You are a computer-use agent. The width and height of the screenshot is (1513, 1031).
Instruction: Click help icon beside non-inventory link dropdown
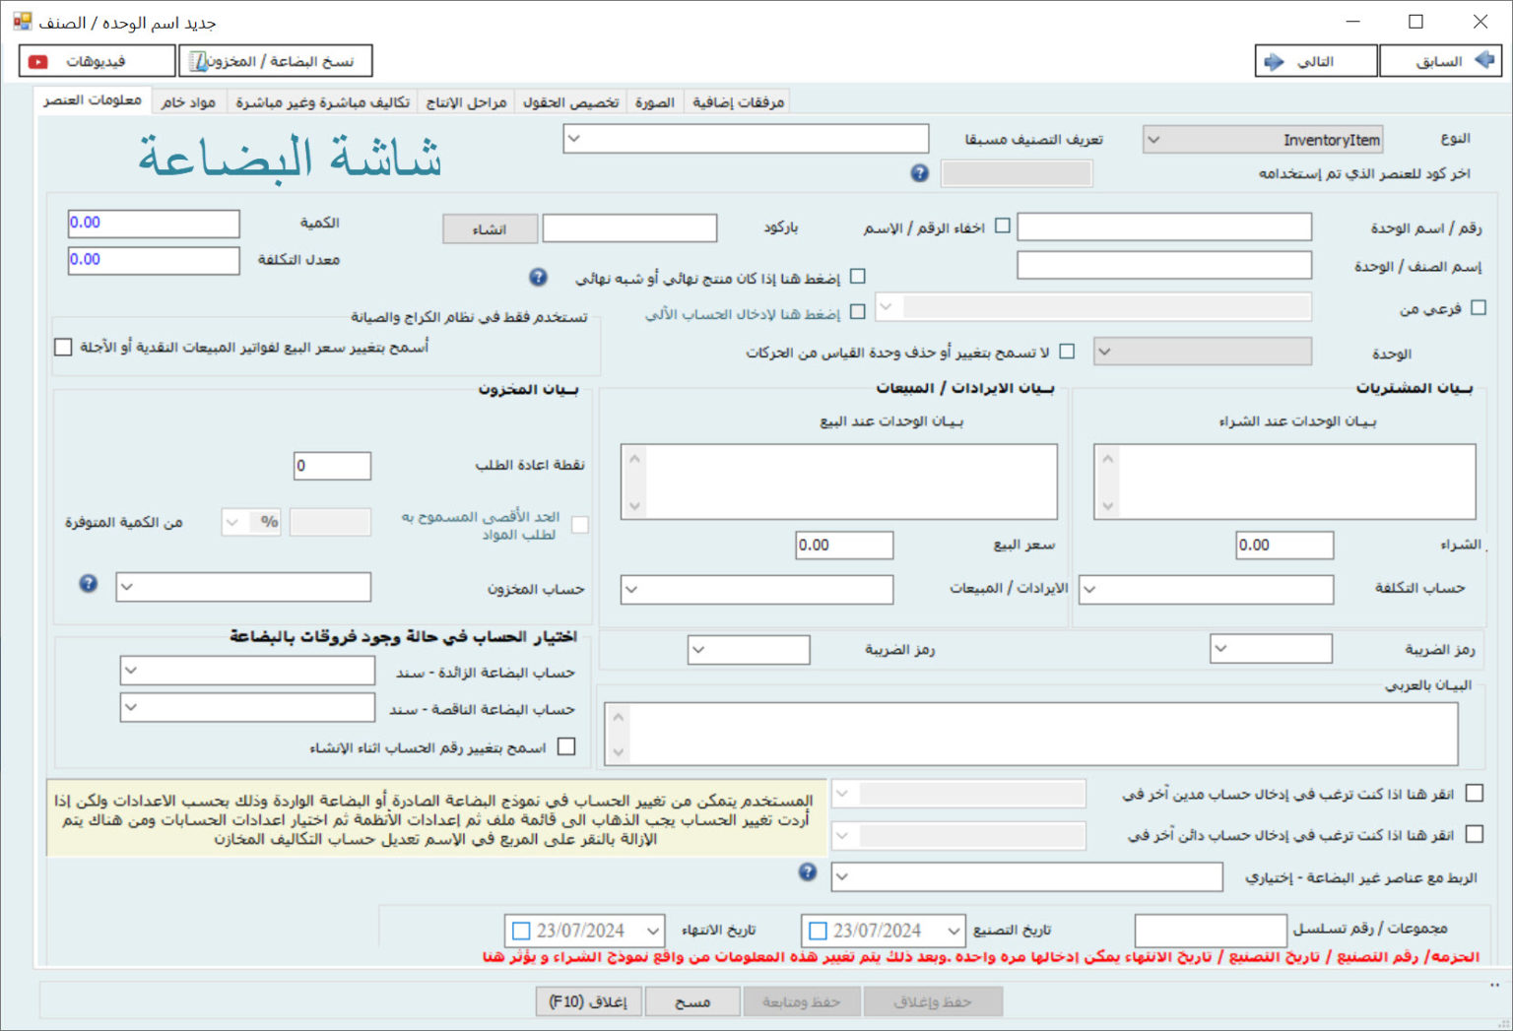[808, 872]
